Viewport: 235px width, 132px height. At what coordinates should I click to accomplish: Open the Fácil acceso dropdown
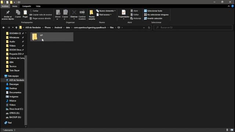coord(104,15)
